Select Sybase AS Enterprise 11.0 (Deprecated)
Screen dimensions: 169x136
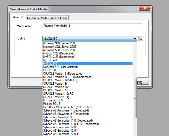(87, 121)
